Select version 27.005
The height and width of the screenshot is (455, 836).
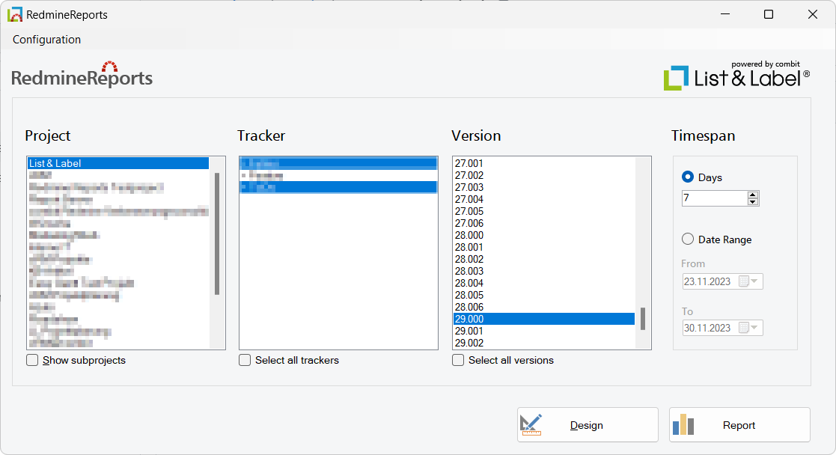pos(544,211)
